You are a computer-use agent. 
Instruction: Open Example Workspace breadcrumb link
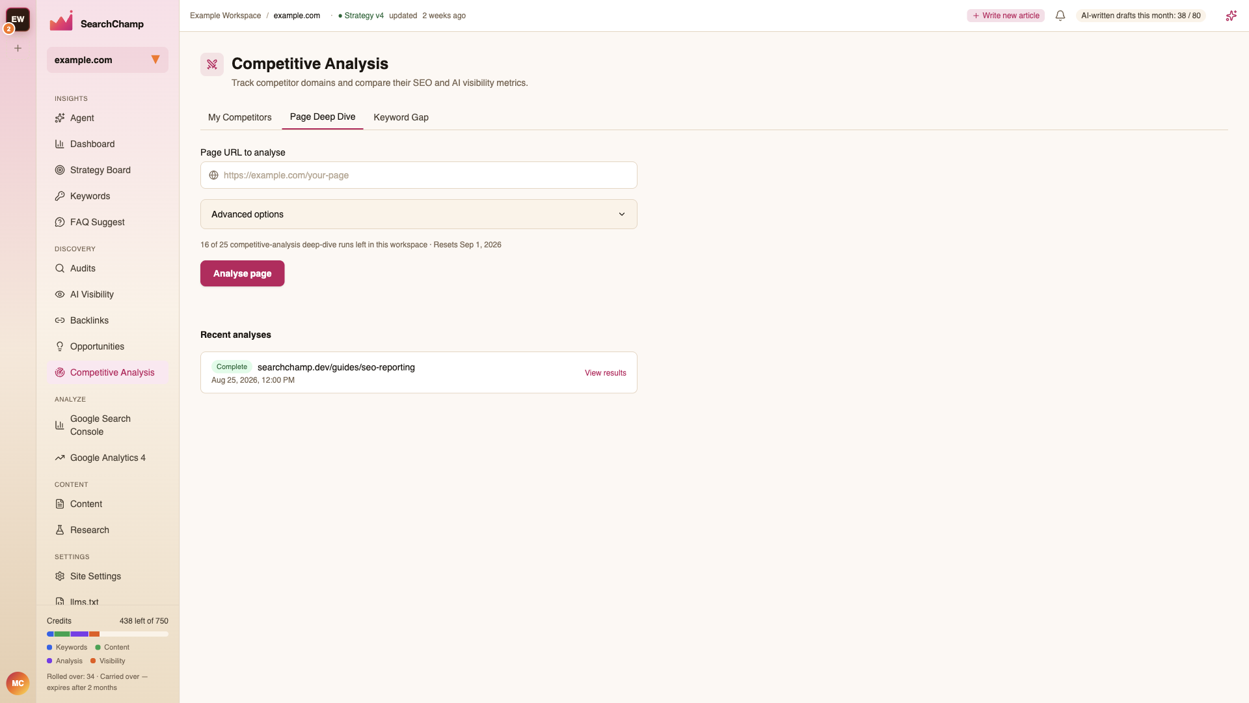(x=225, y=16)
